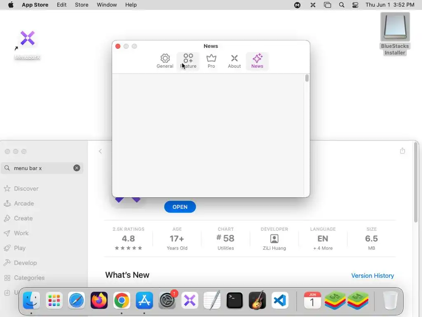Click the date and time in the menu bar

pyautogui.click(x=390, y=5)
